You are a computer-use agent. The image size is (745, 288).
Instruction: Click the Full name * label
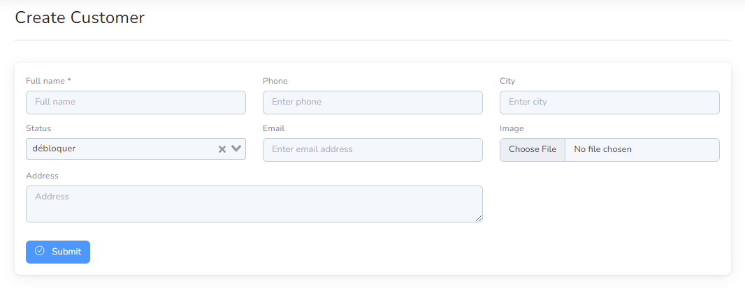pyautogui.click(x=48, y=81)
